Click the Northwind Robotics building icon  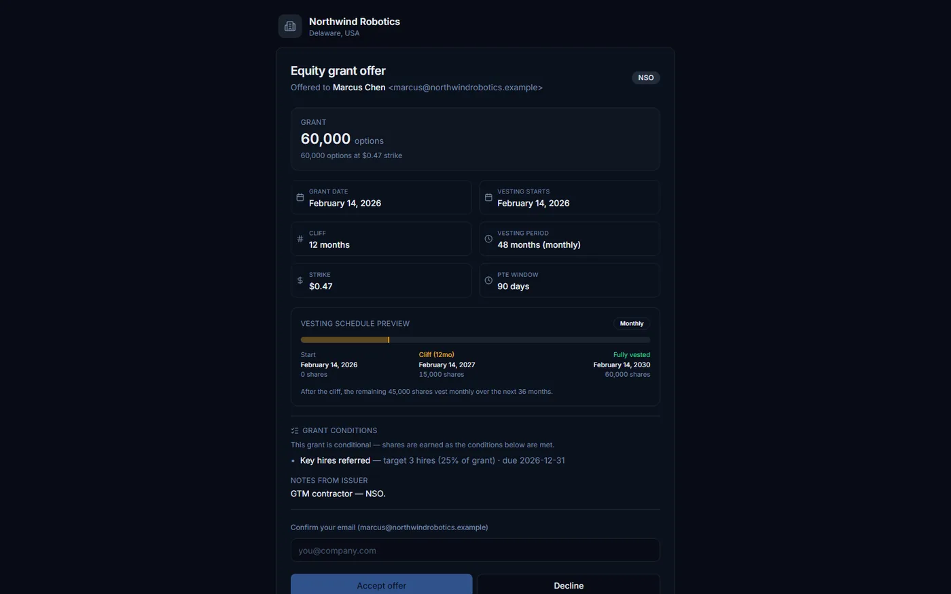pyautogui.click(x=290, y=26)
